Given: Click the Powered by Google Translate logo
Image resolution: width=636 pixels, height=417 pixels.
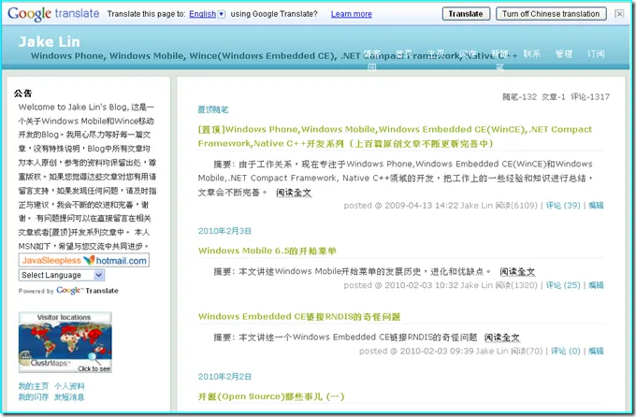Looking at the screenshot, I should (68, 291).
